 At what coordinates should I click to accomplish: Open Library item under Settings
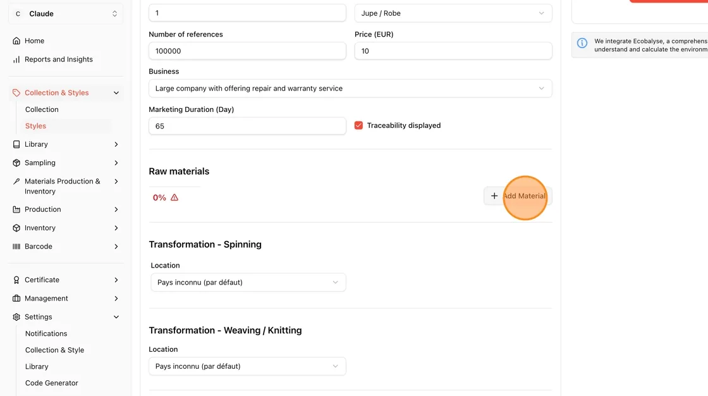[x=37, y=367]
